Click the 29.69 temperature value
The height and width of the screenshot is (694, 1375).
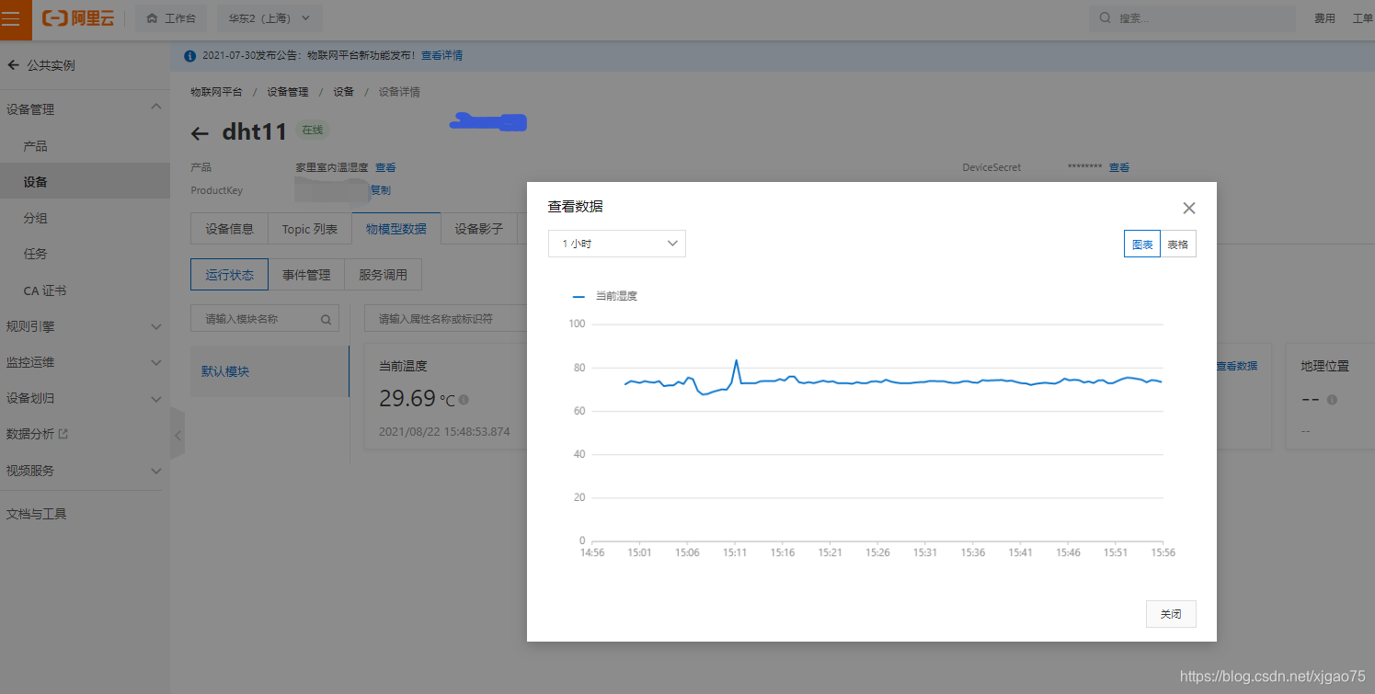click(x=407, y=399)
